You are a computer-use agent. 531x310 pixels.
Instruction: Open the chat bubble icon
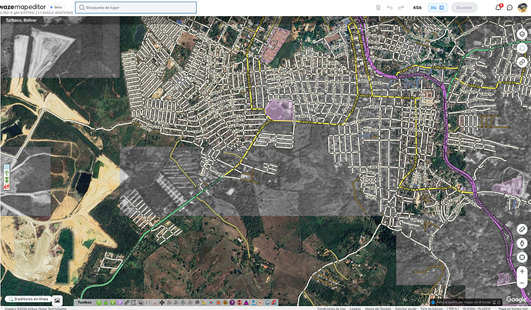coord(509,8)
